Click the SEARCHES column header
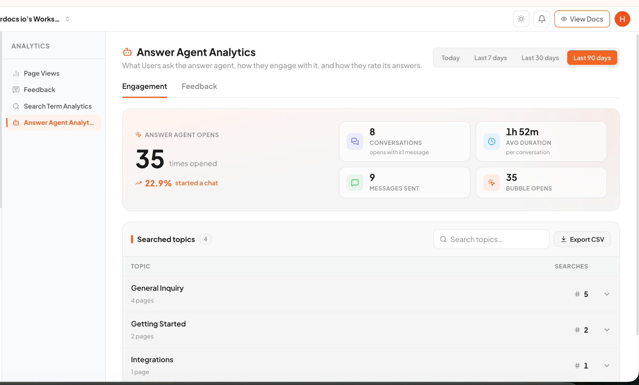The height and width of the screenshot is (385, 639). [x=571, y=266]
